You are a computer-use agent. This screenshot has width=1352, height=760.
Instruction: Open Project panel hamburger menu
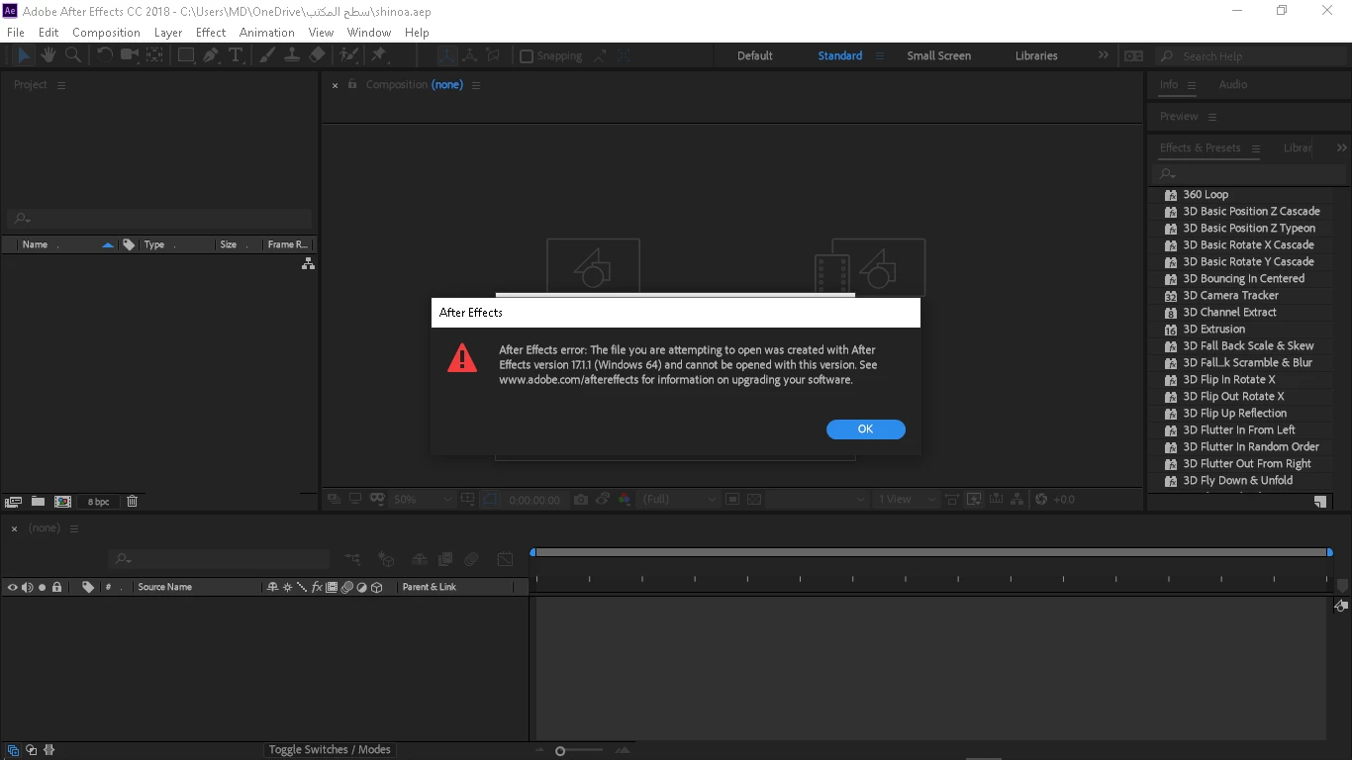click(x=61, y=85)
